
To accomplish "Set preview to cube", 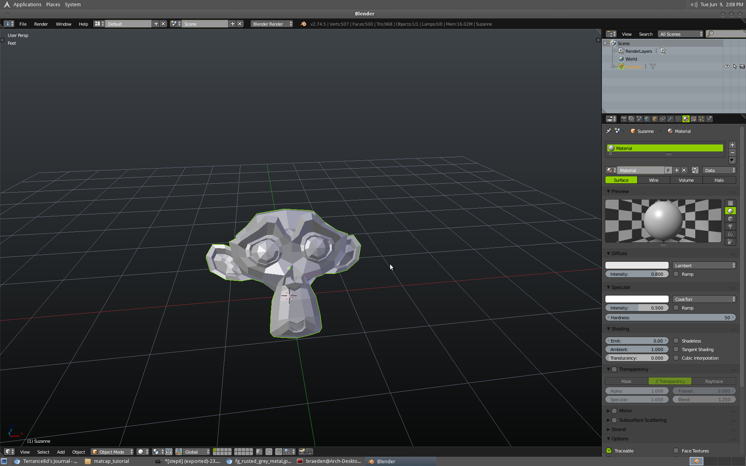I will 730,219.
